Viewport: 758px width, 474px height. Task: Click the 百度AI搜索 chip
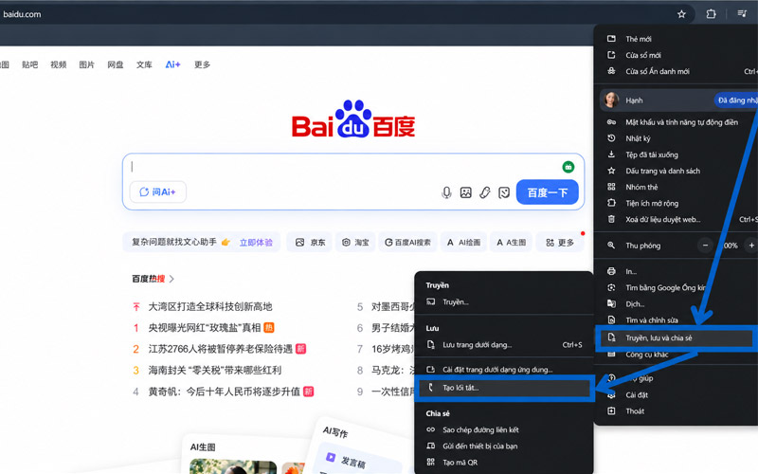[407, 243]
